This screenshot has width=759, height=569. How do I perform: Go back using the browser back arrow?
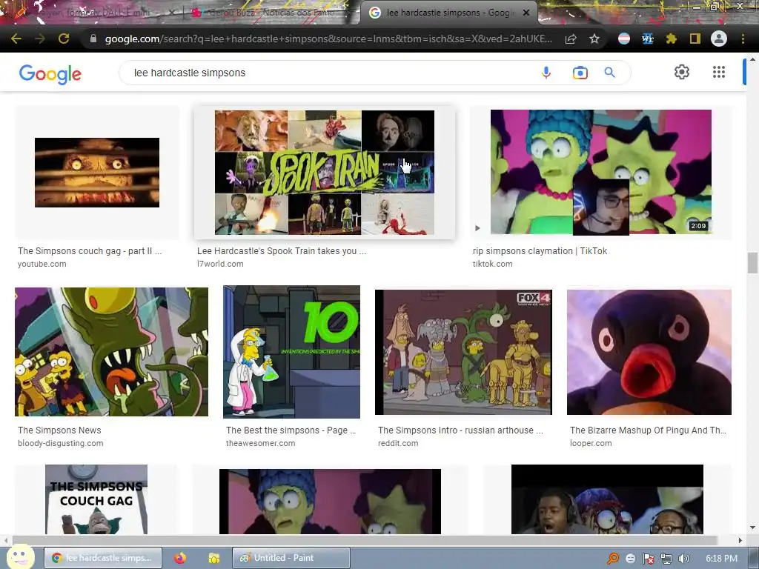[x=16, y=39]
